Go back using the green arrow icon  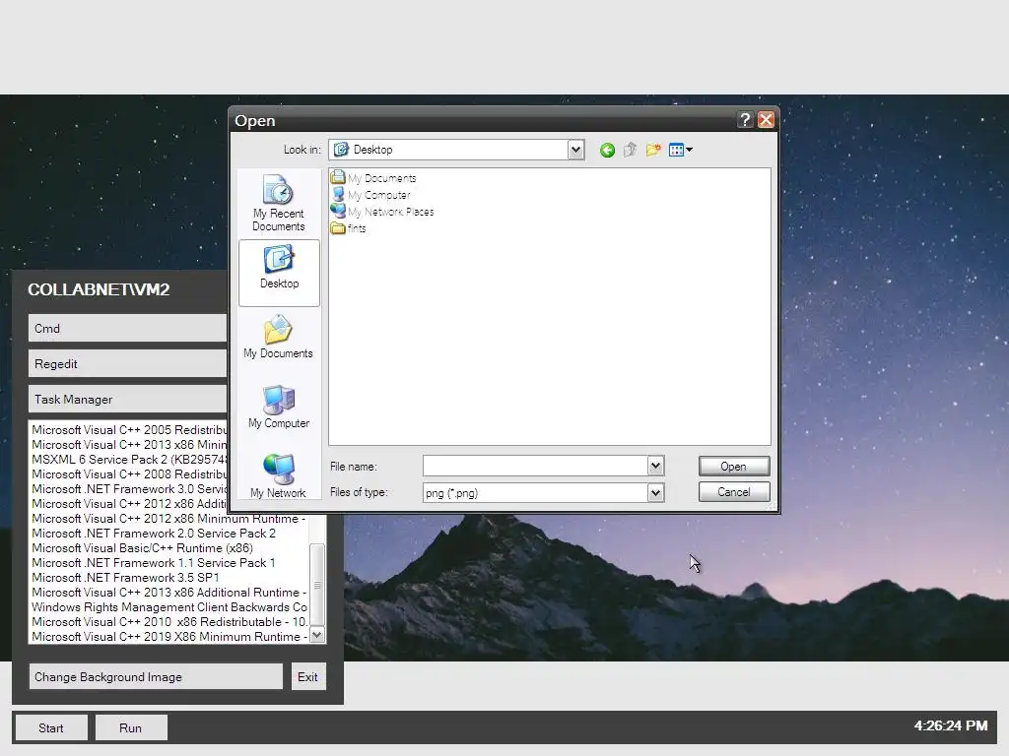click(607, 151)
